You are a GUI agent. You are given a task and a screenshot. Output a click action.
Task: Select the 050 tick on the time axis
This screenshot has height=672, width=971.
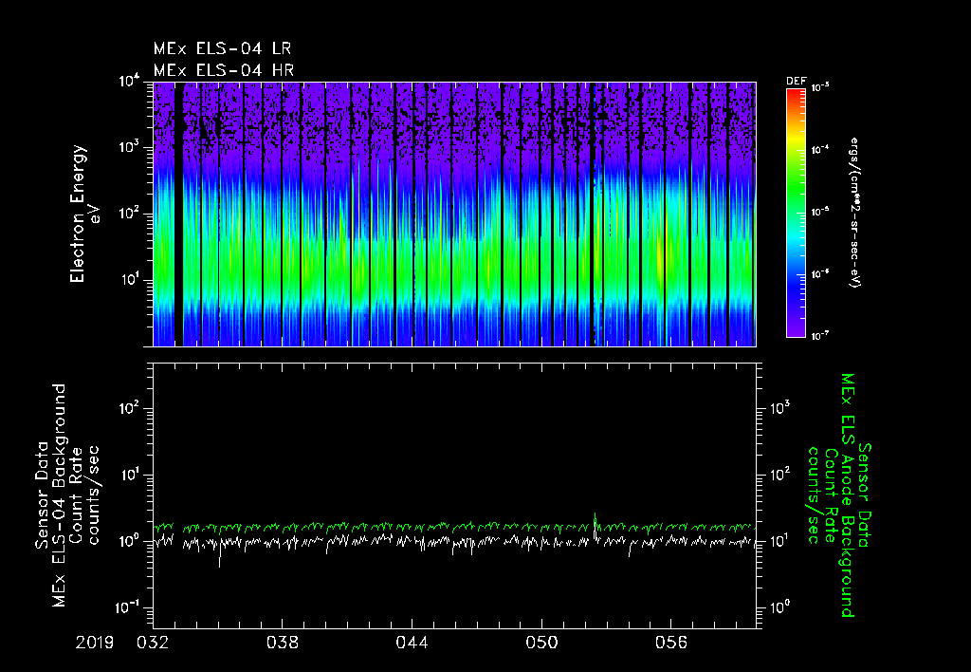tap(541, 643)
